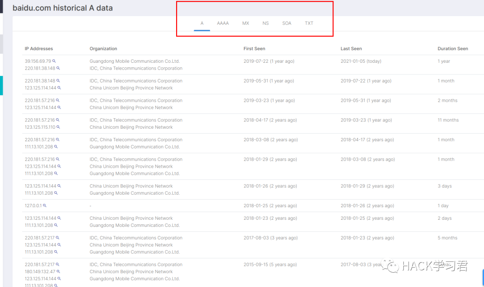Image resolution: width=484 pixels, height=287 pixels.
Task: Click search icon beside 123.125.114.144 in 2018-01-26 row
Action: click(x=59, y=186)
